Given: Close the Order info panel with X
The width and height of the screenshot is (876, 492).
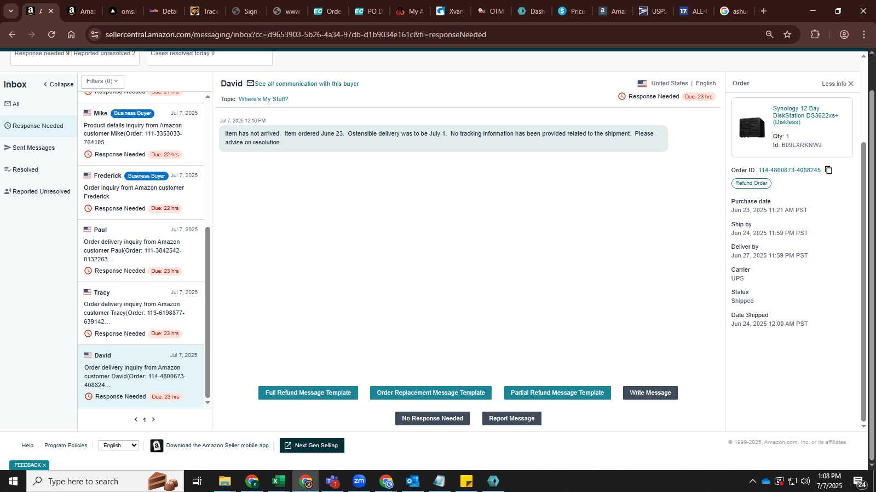Looking at the screenshot, I should 851,84.
